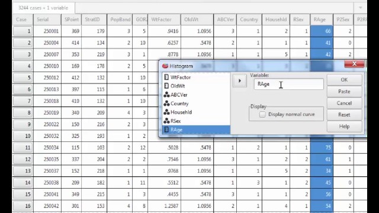Select case row header 10
379x213 pixels.
point(23,136)
